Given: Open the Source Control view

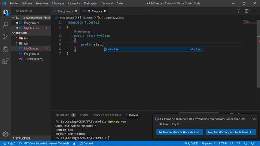Looking at the screenshot, I should tap(5, 37).
